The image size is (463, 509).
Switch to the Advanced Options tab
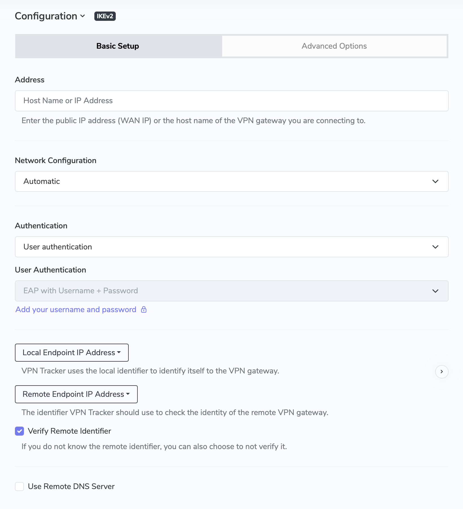(x=334, y=46)
